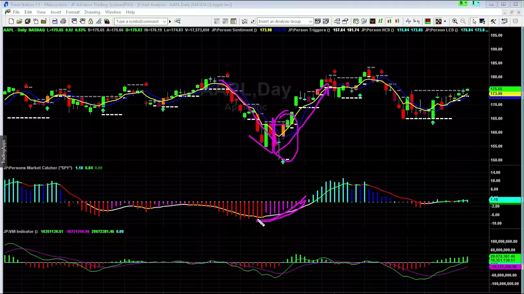The image size is (524, 294).
Task: Expand the Insert an Analysis Group dropdown
Action: click(x=310, y=21)
